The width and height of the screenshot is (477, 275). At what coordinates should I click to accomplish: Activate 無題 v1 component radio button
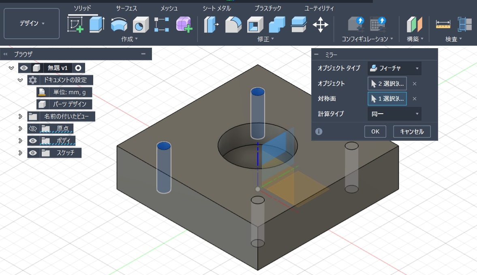pyautogui.click(x=78, y=68)
